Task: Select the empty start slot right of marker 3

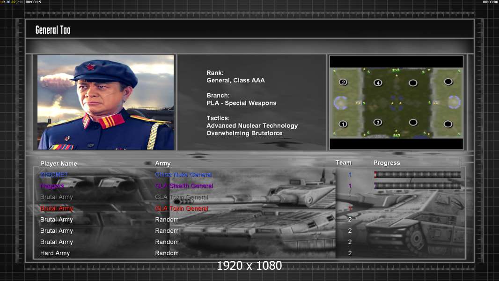Action: coord(413,122)
